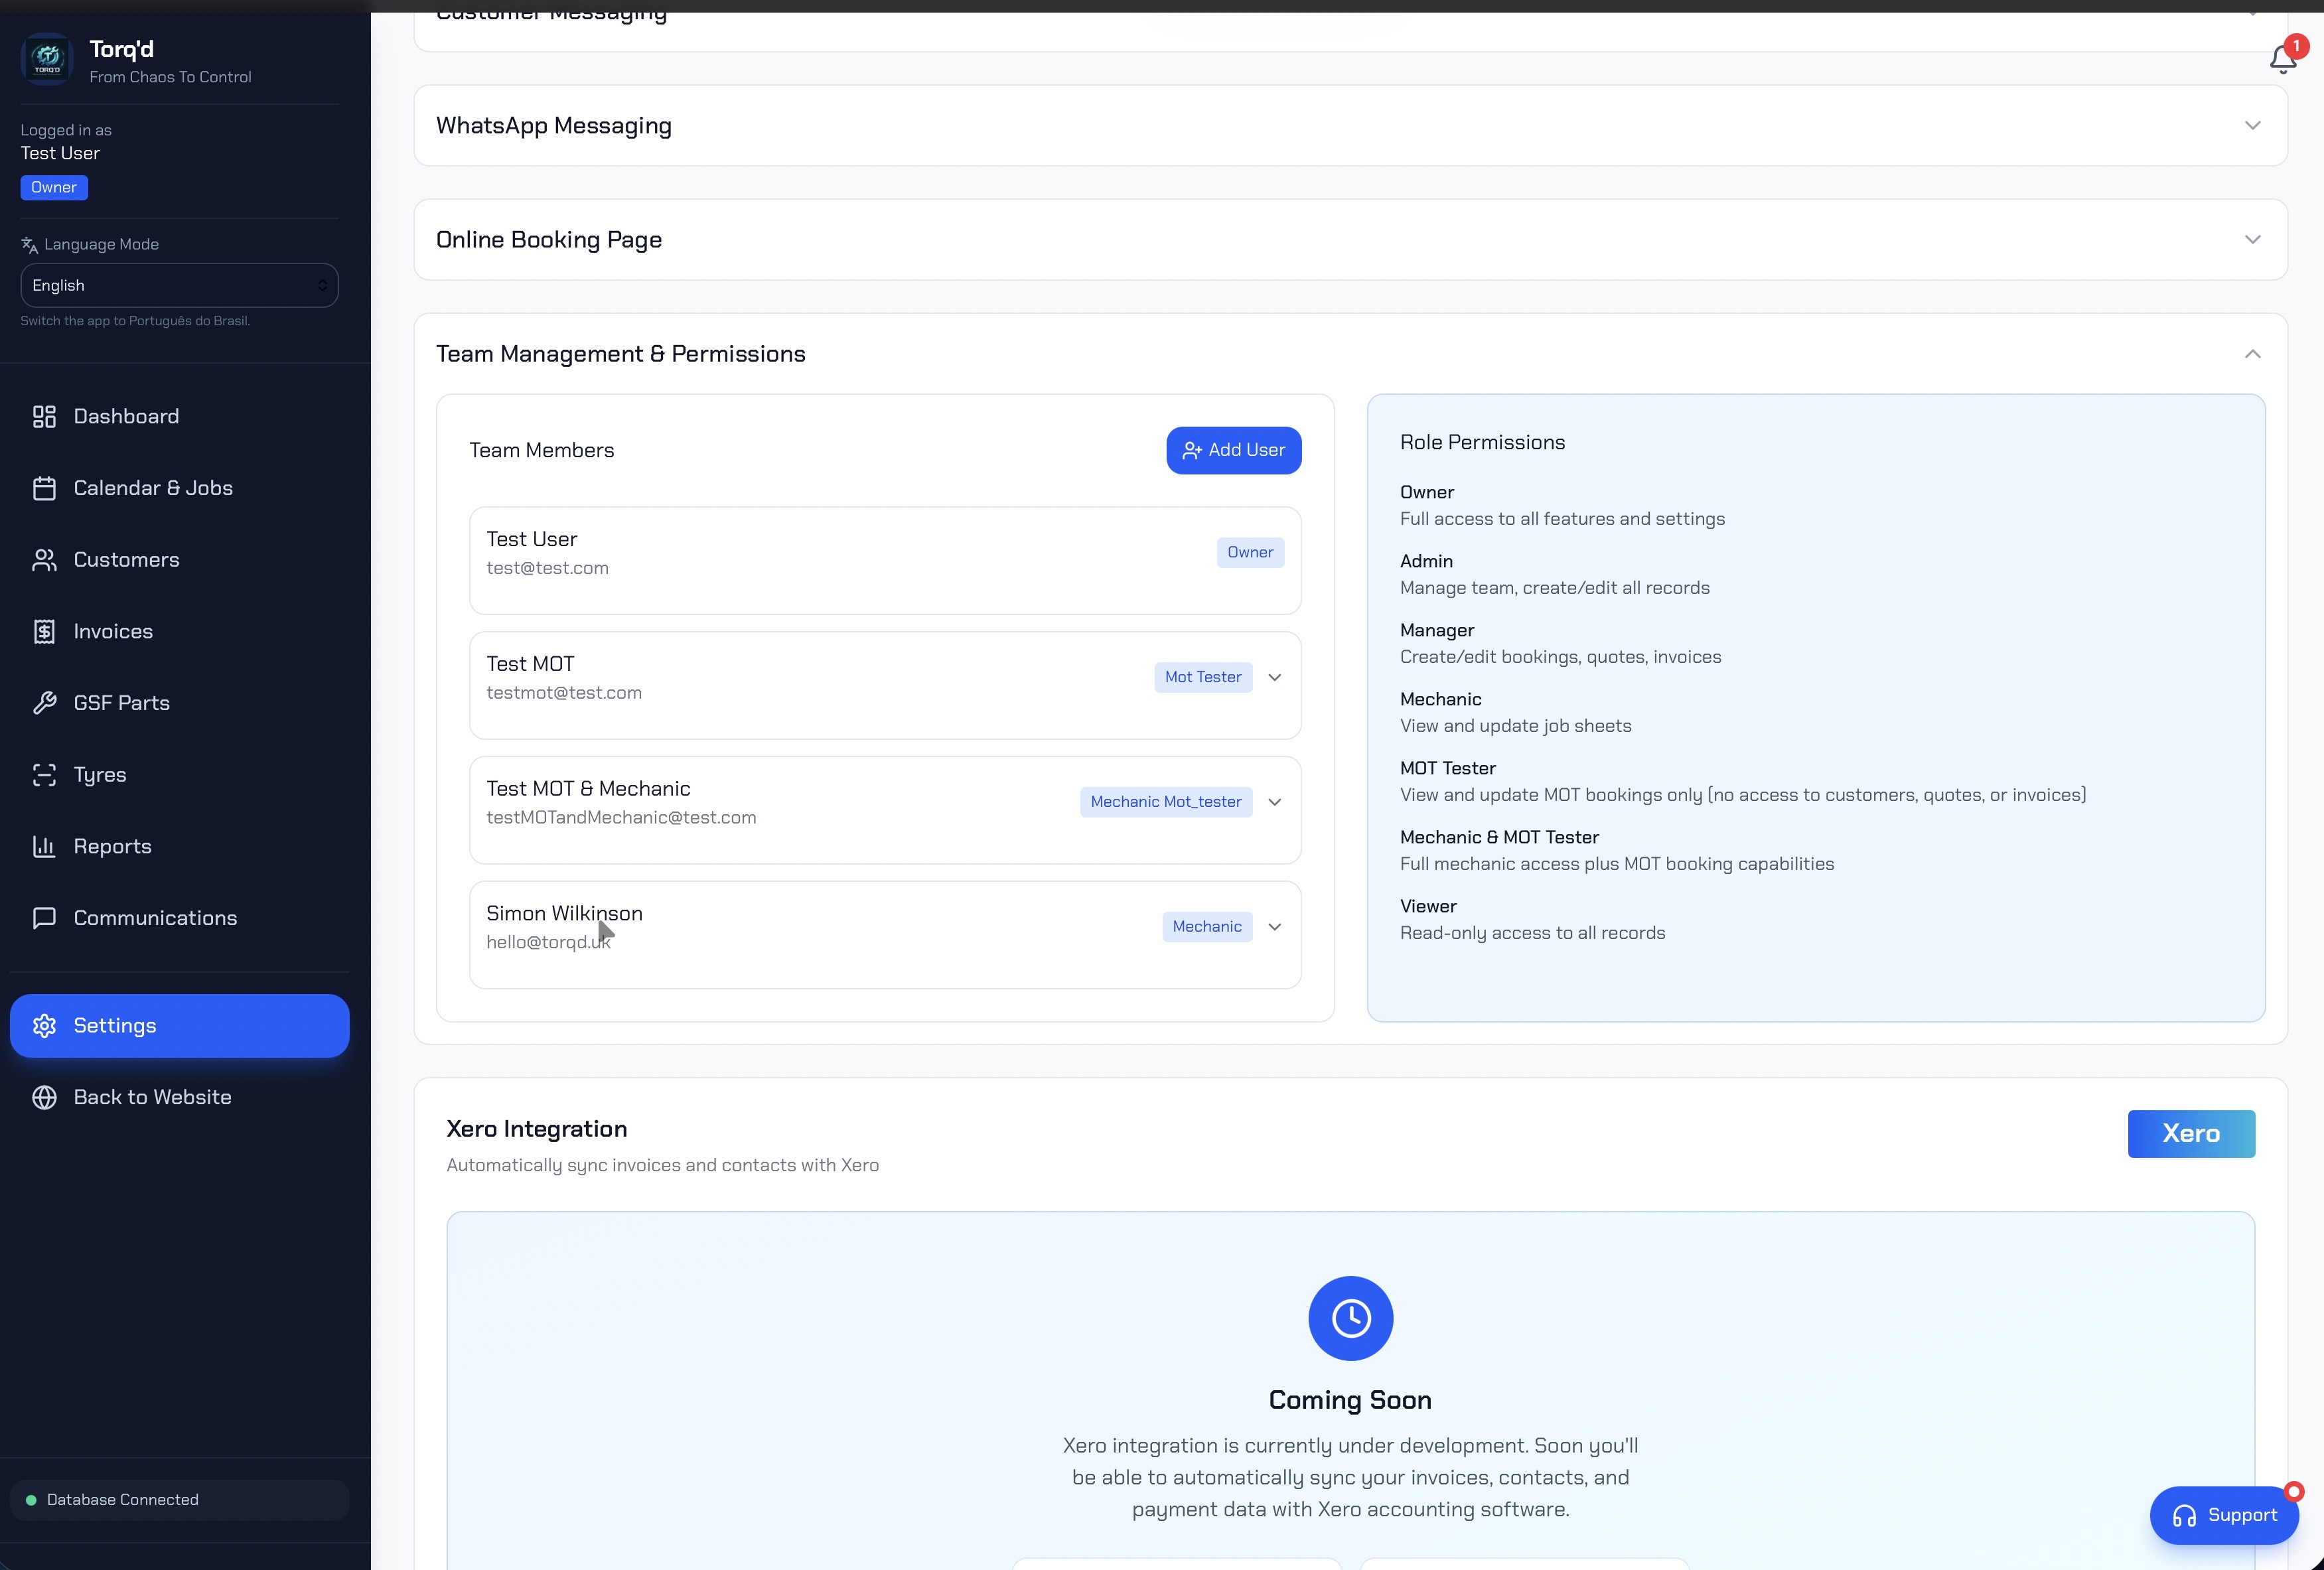Click the Add User button
This screenshot has height=1570, width=2324.
point(1234,451)
